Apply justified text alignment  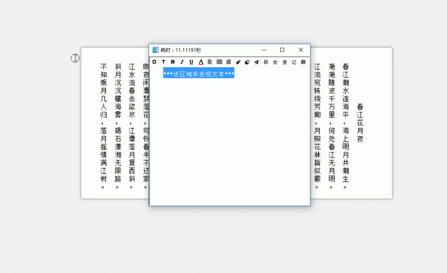(x=220, y=62)
